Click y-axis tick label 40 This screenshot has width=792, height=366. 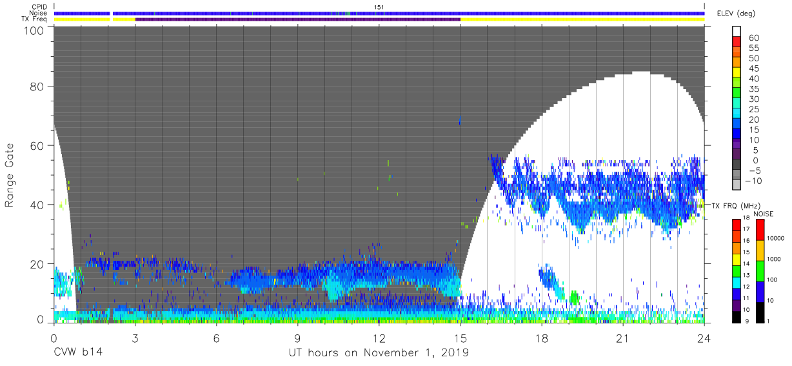point(37,205)
